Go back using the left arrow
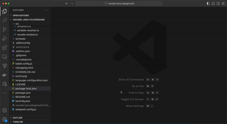 67,3
